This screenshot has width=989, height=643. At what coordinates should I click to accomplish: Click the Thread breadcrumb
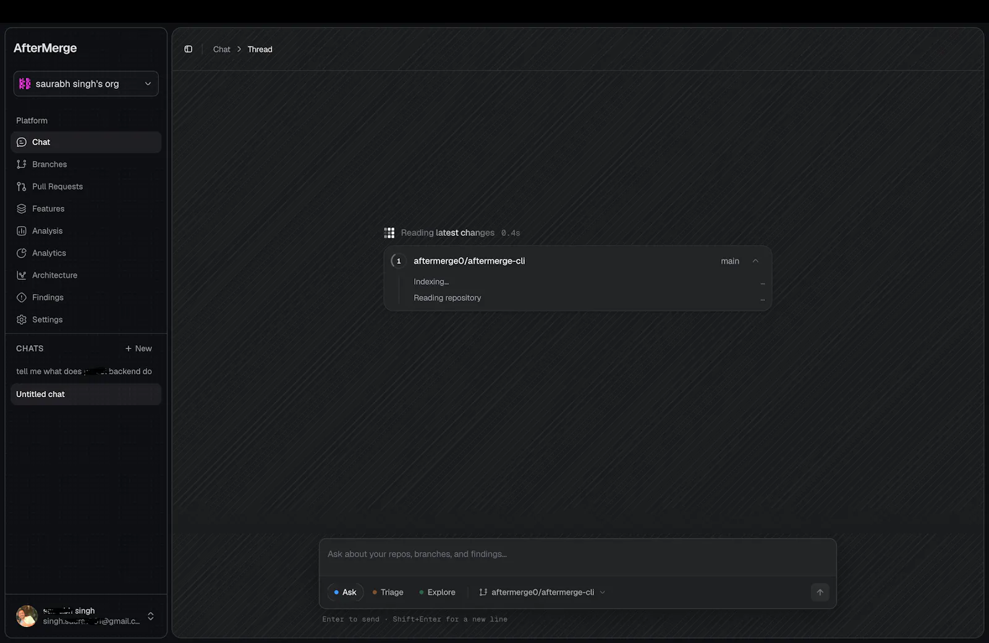260,49
